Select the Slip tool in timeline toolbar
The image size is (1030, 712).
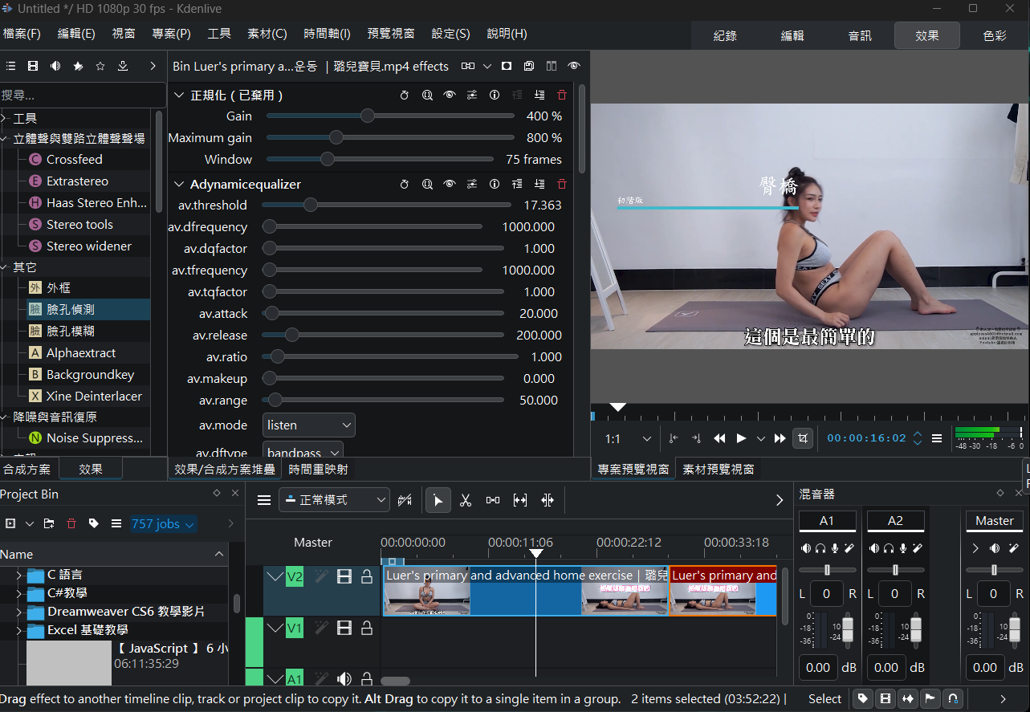click(x=520, y=500)
